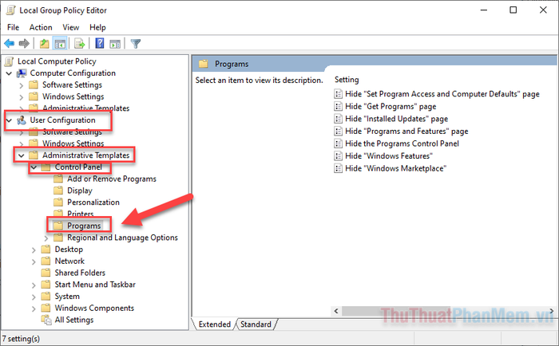Expand the Network node chevron

(x=34, y=262)
